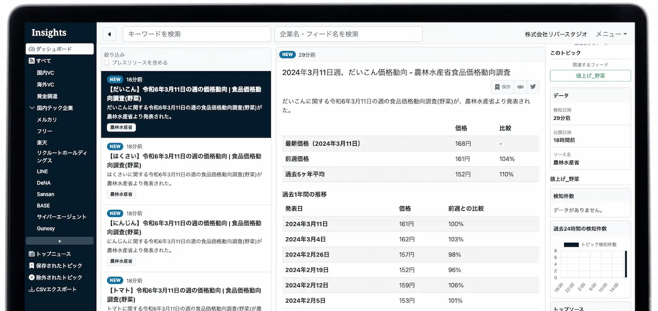Toggle the プレスリリースを含める checkbox
658x311 pixels.
click(107, 63)
